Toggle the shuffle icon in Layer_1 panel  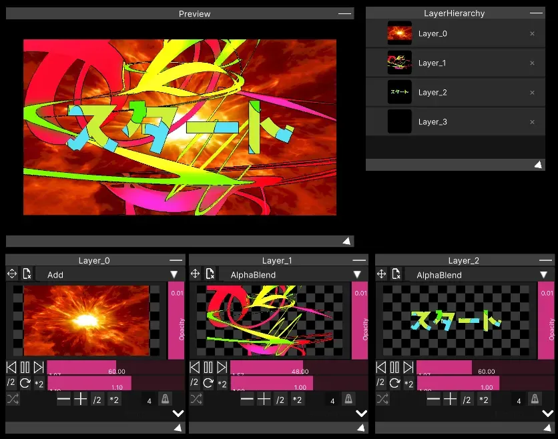[196, 399]
